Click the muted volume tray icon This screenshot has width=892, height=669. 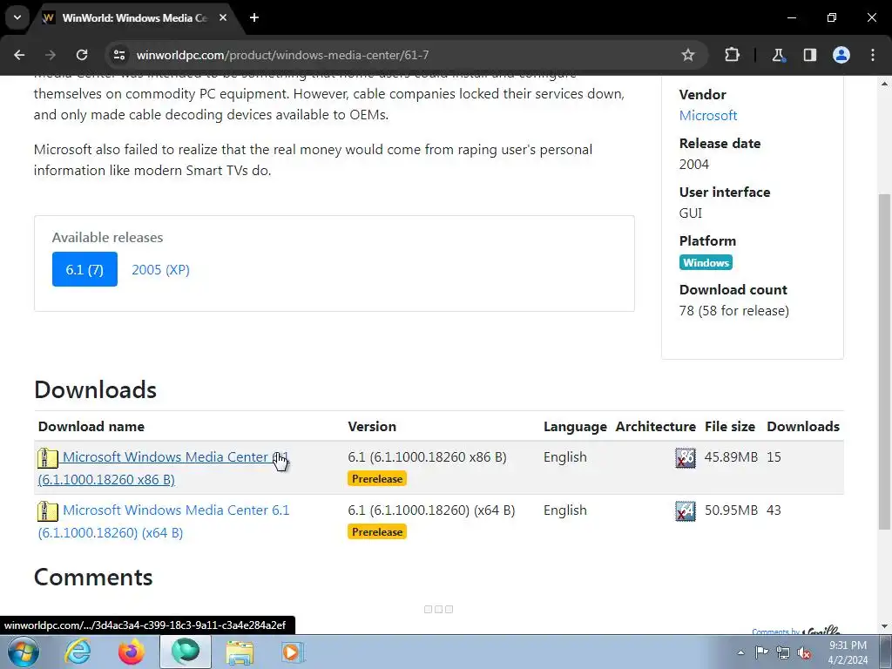coord(804,652)
